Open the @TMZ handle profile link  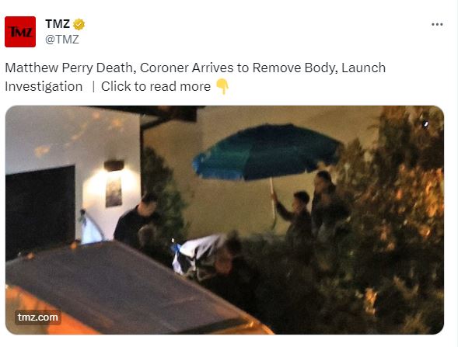[62, 40]
